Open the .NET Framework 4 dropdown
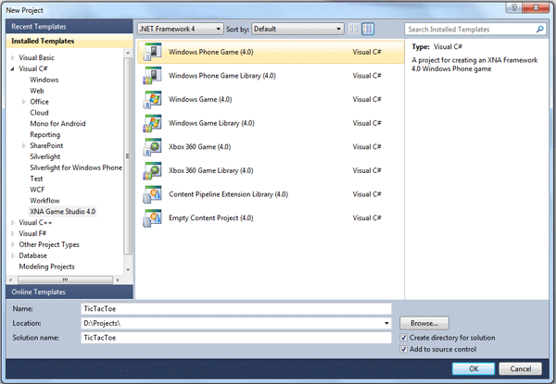 click(x=181, y=29)
